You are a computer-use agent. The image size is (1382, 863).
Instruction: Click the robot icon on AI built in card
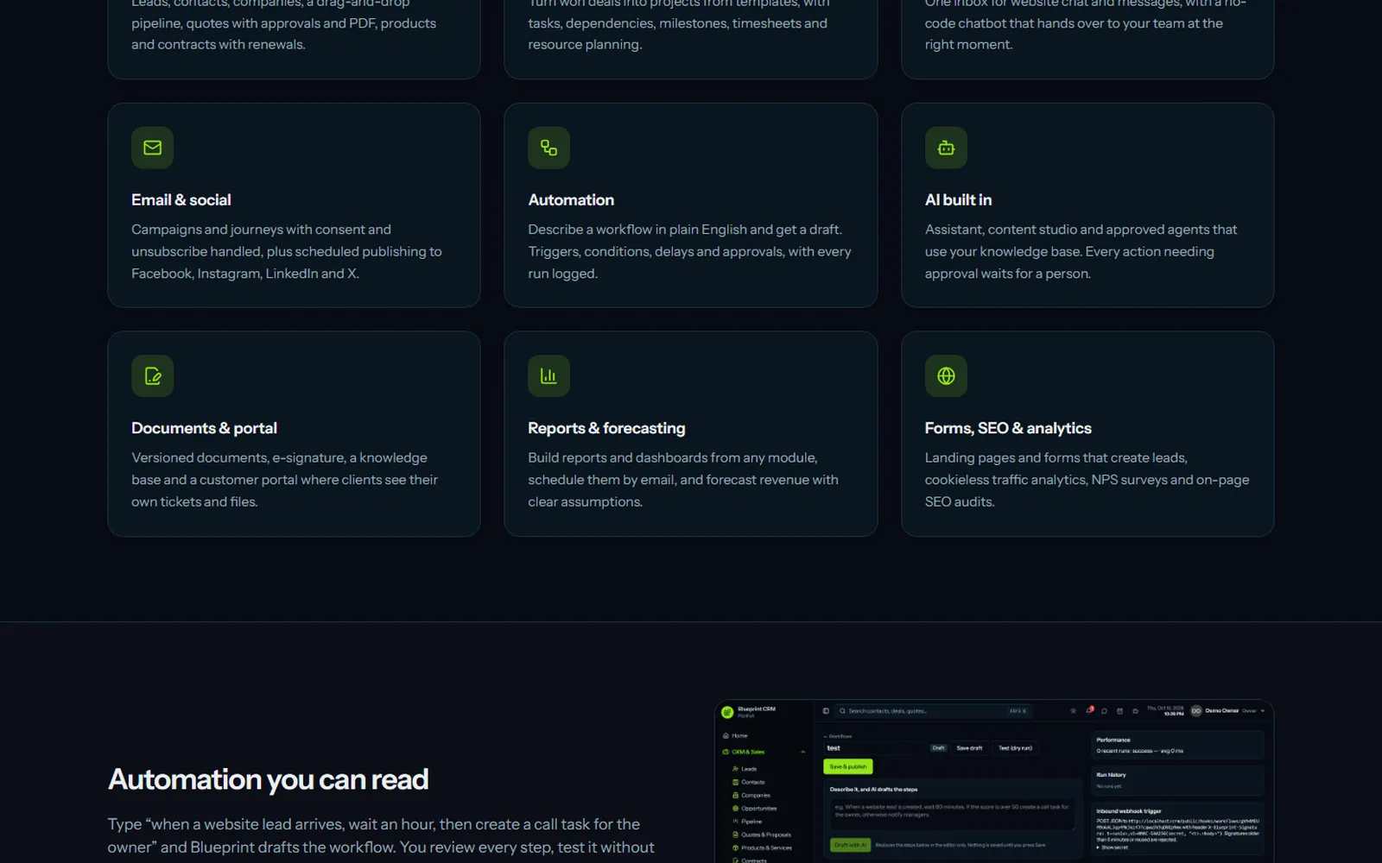(946, 148)
